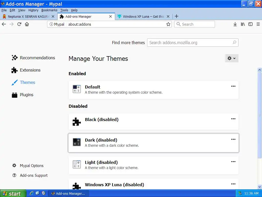Click the Light theme preview icon
Viewport: 262px width, 197px height.
click(77, 164)
